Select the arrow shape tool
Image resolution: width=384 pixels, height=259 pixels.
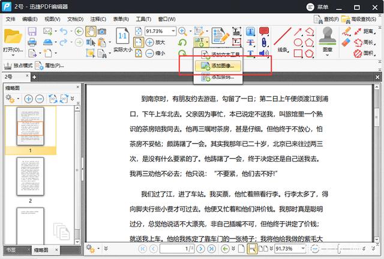(x=298, y=32)
